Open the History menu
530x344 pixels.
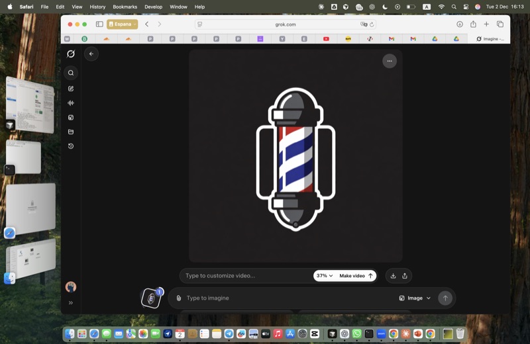[97, 7]
